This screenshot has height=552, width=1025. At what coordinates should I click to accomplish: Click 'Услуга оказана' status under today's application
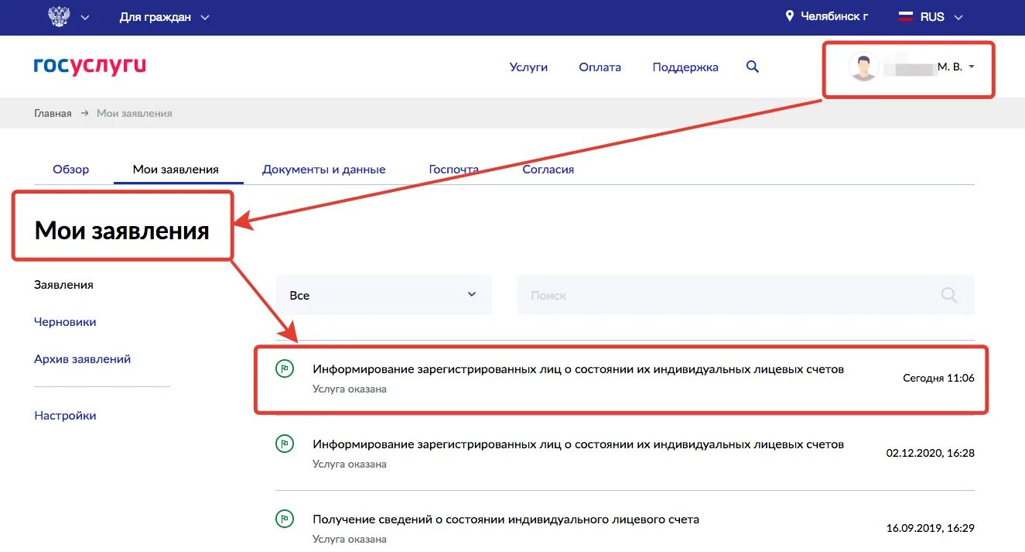click(350, 389)
